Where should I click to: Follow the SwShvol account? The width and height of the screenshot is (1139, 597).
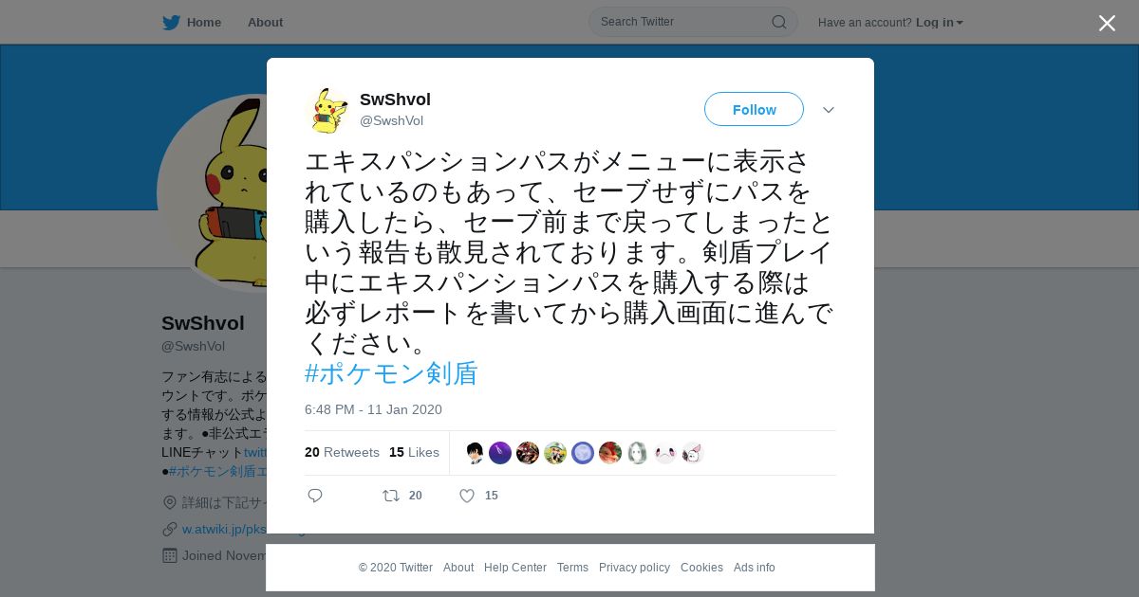[754, 109]
